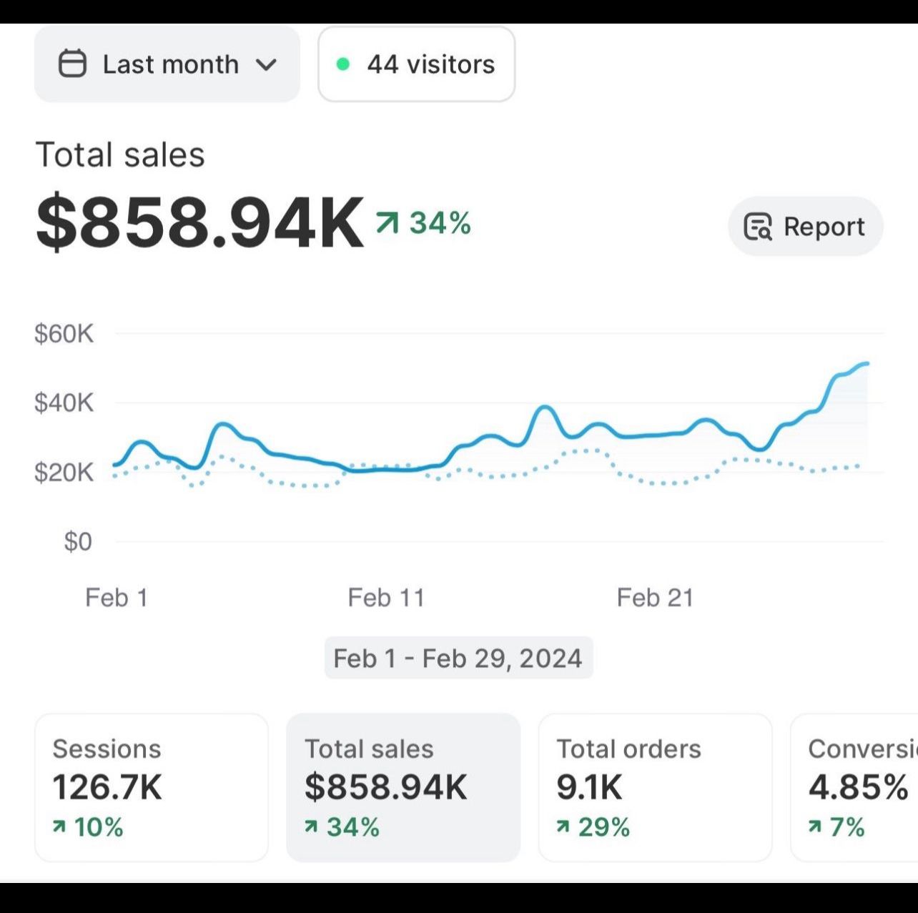Click the green arrow next to 34% headline

click(386, 223)
